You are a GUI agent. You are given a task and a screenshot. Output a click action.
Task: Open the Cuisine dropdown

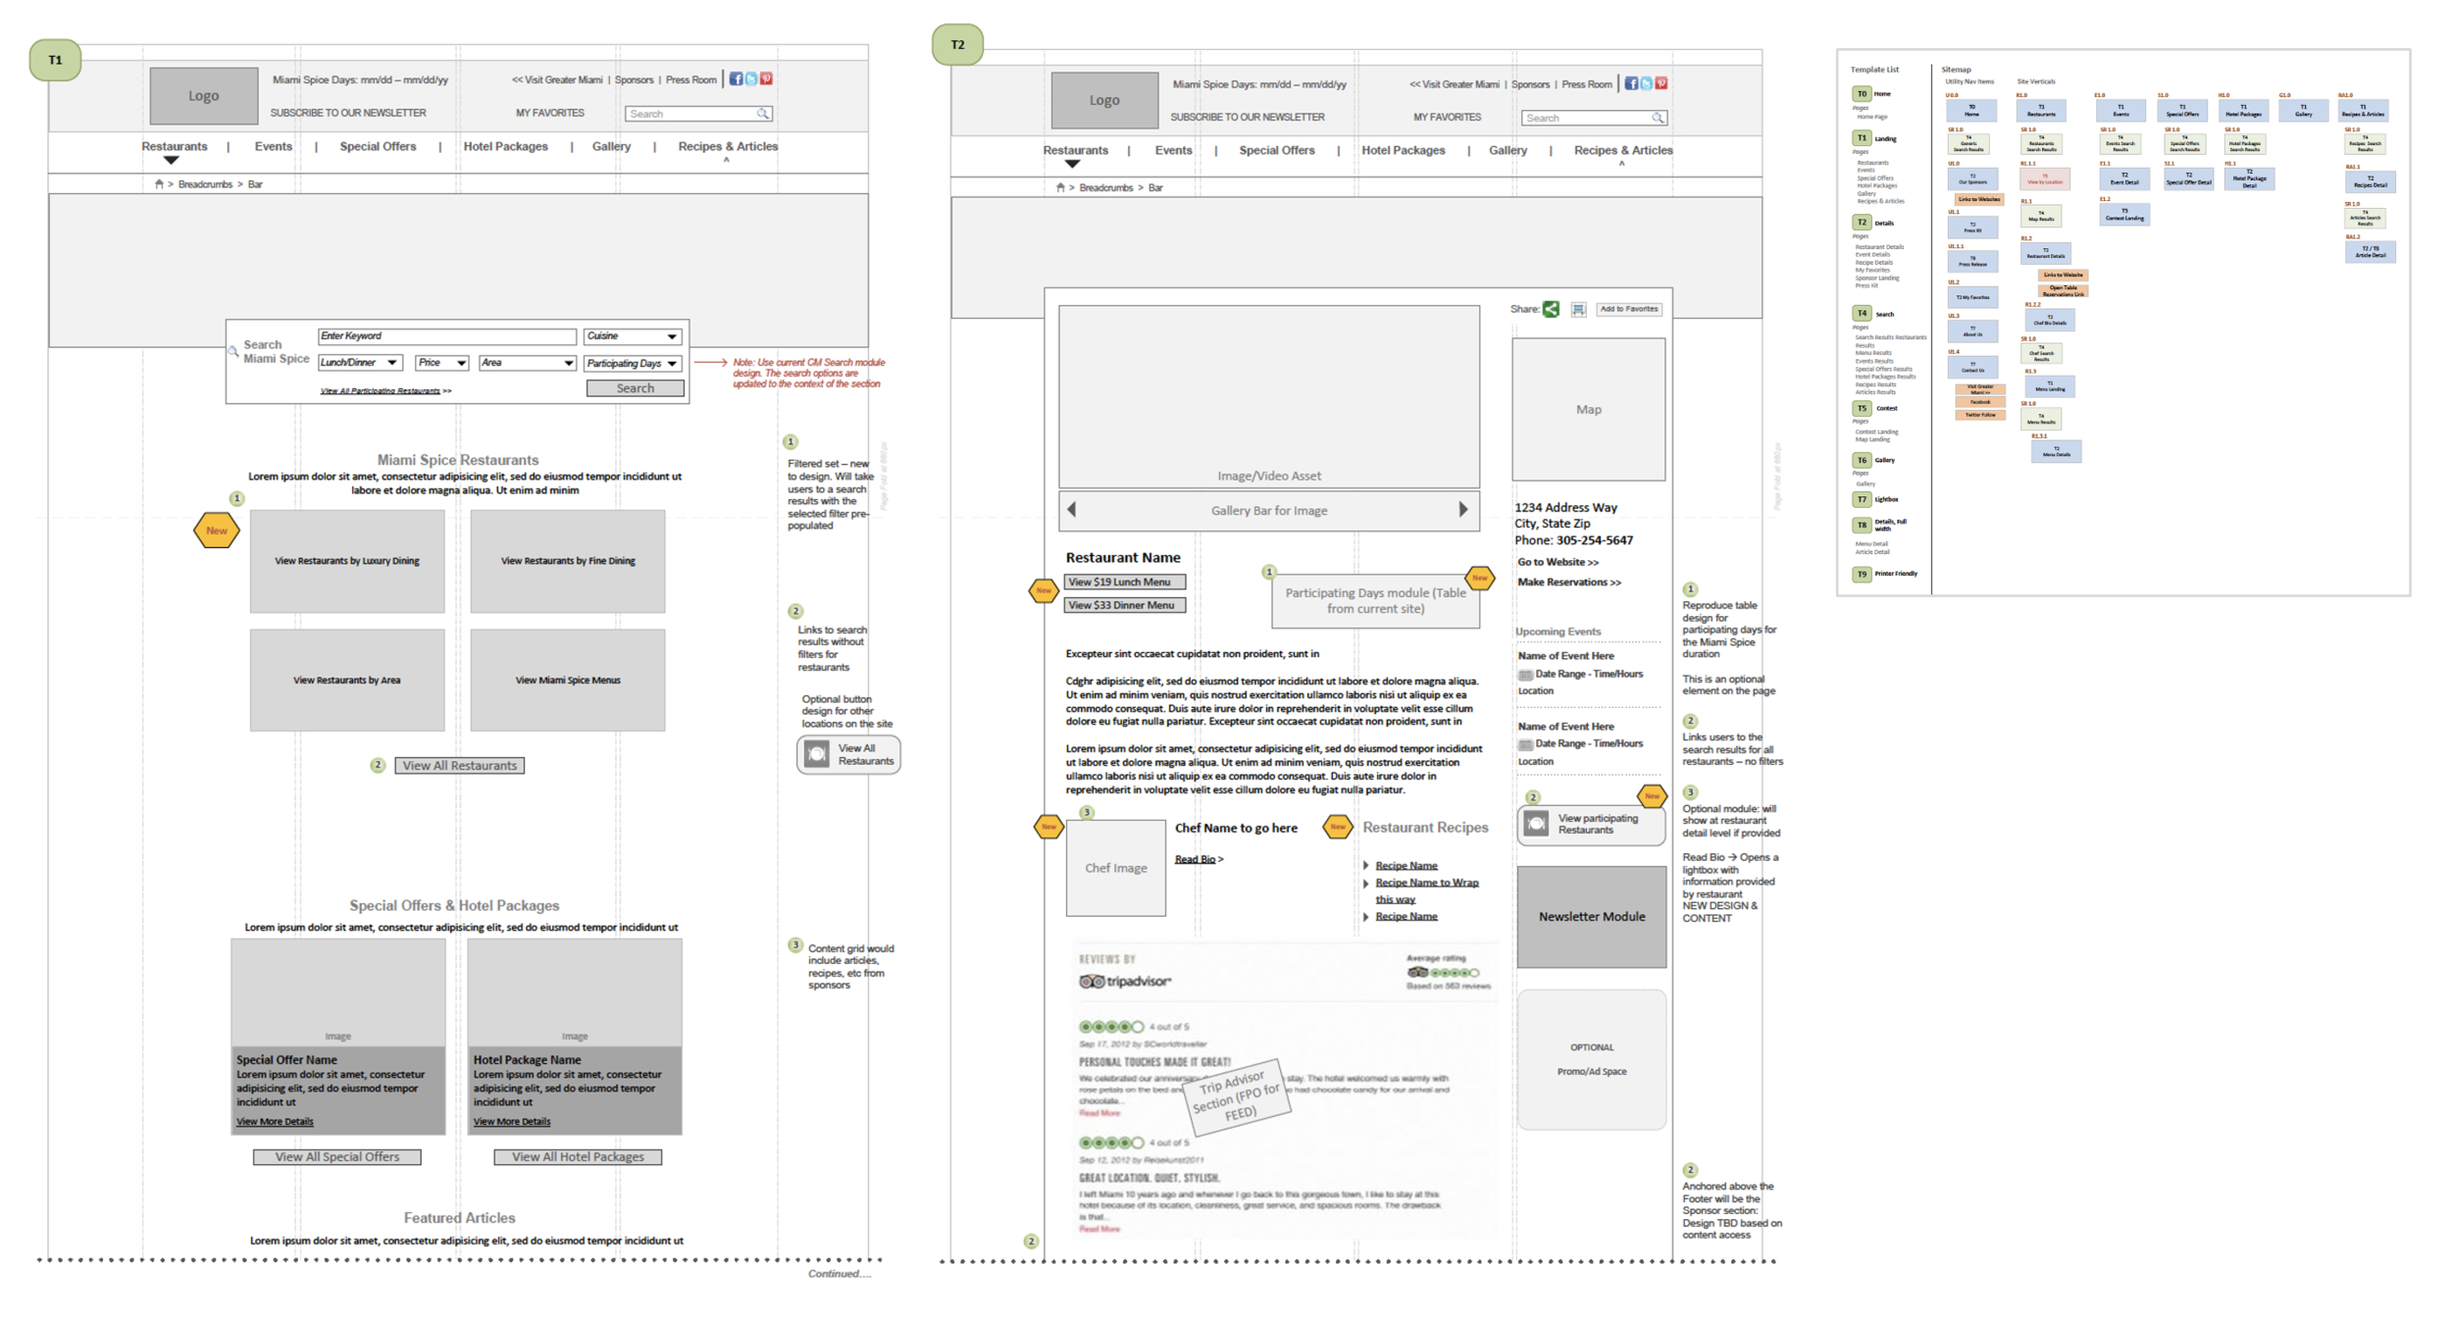(632, 336)
